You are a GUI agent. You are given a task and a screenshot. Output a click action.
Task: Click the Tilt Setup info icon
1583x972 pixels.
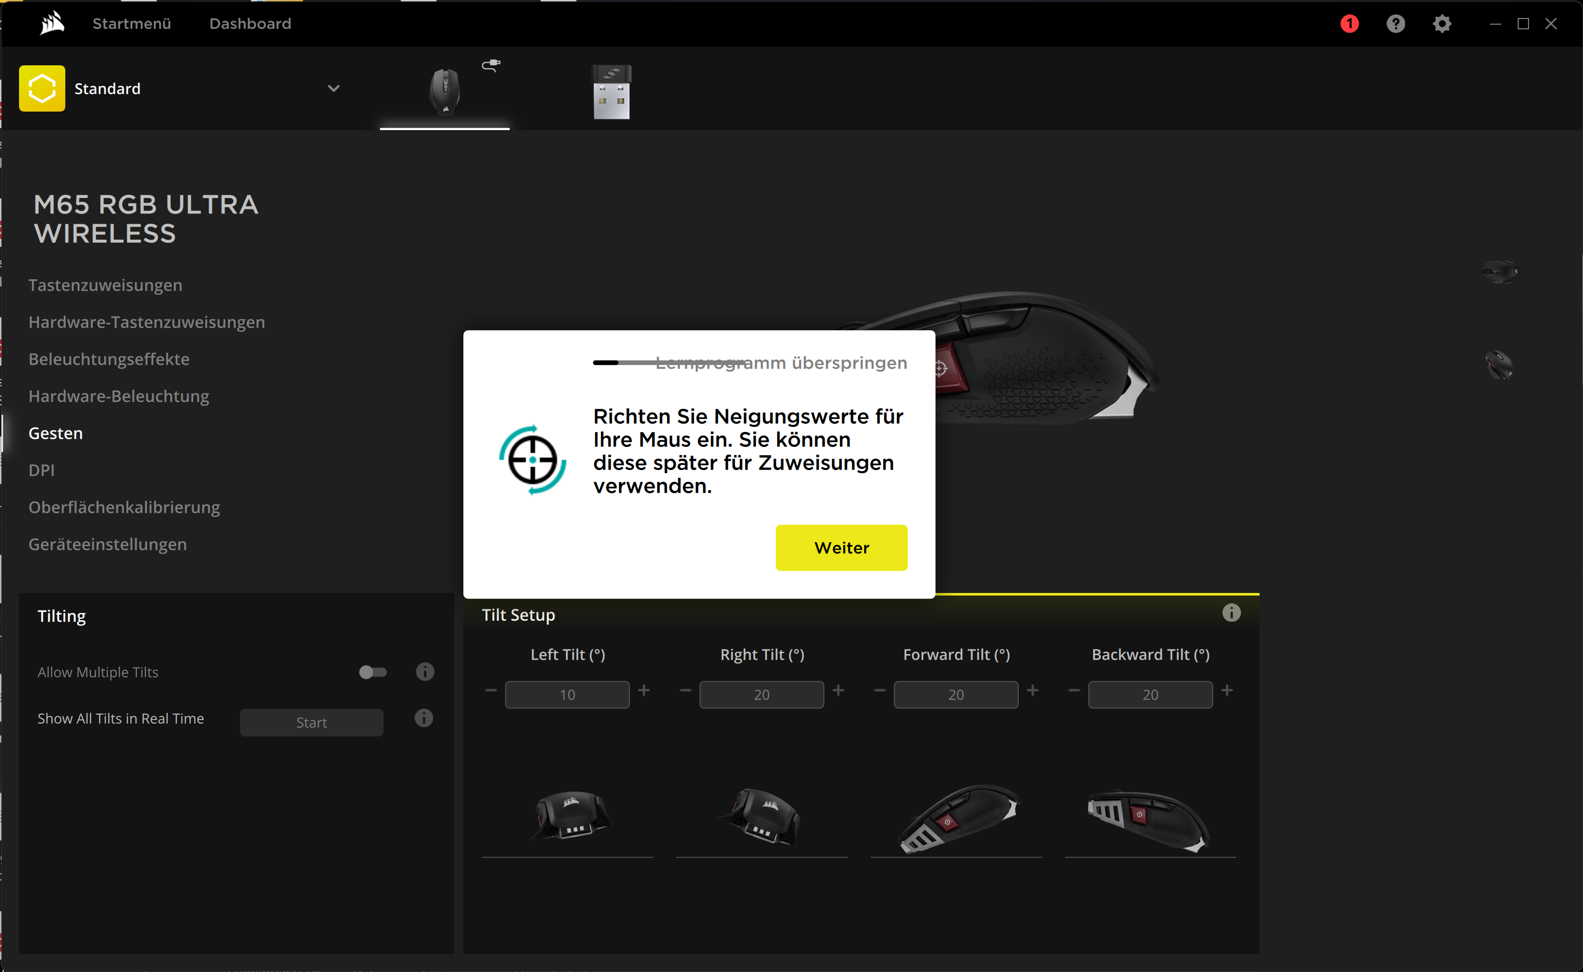1231,613
